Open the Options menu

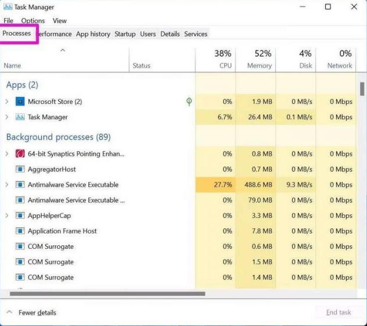[33, 21]
